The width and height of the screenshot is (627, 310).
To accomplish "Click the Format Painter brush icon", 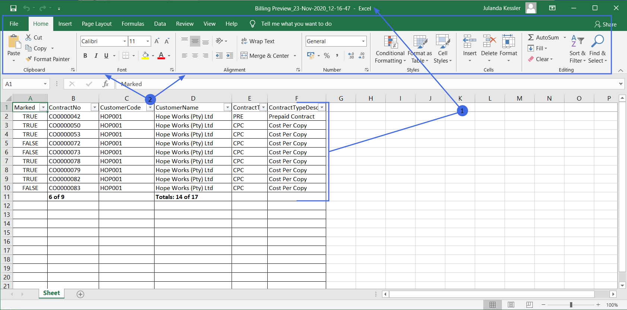I will click(29, 59).
